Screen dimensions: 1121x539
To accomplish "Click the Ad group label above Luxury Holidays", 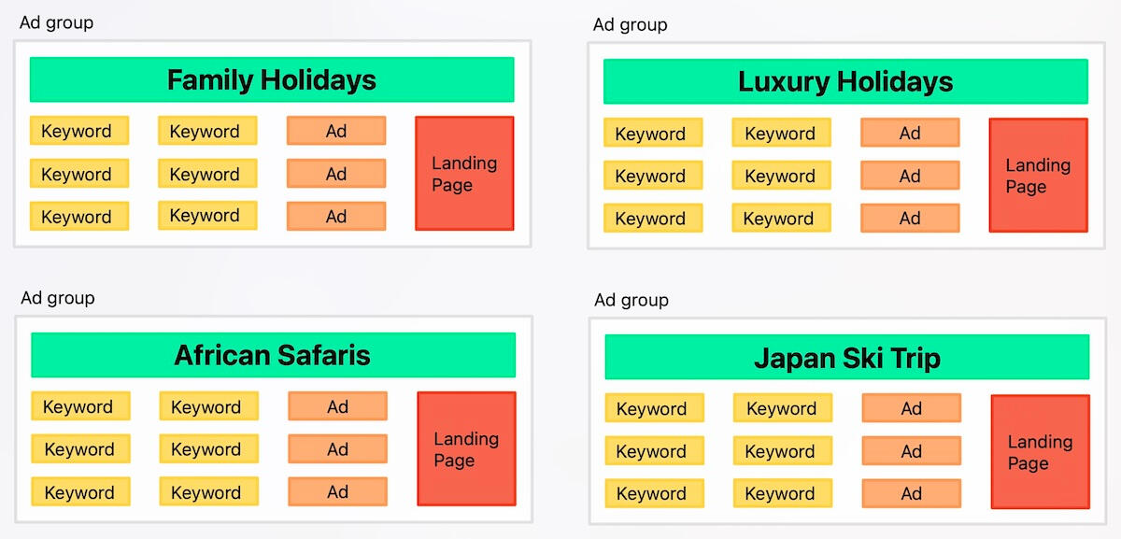I will coord(631,24).
